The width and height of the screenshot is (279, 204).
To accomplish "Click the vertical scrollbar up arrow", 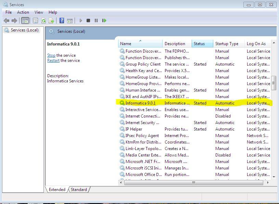I will tap(274, 43).
